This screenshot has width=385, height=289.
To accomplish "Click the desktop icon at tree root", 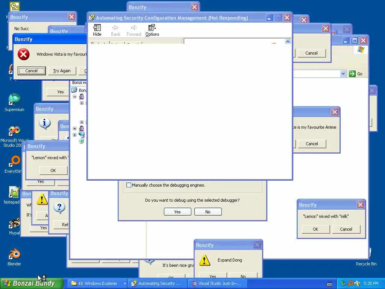I will pyautogui.click(x=74, y=90).
